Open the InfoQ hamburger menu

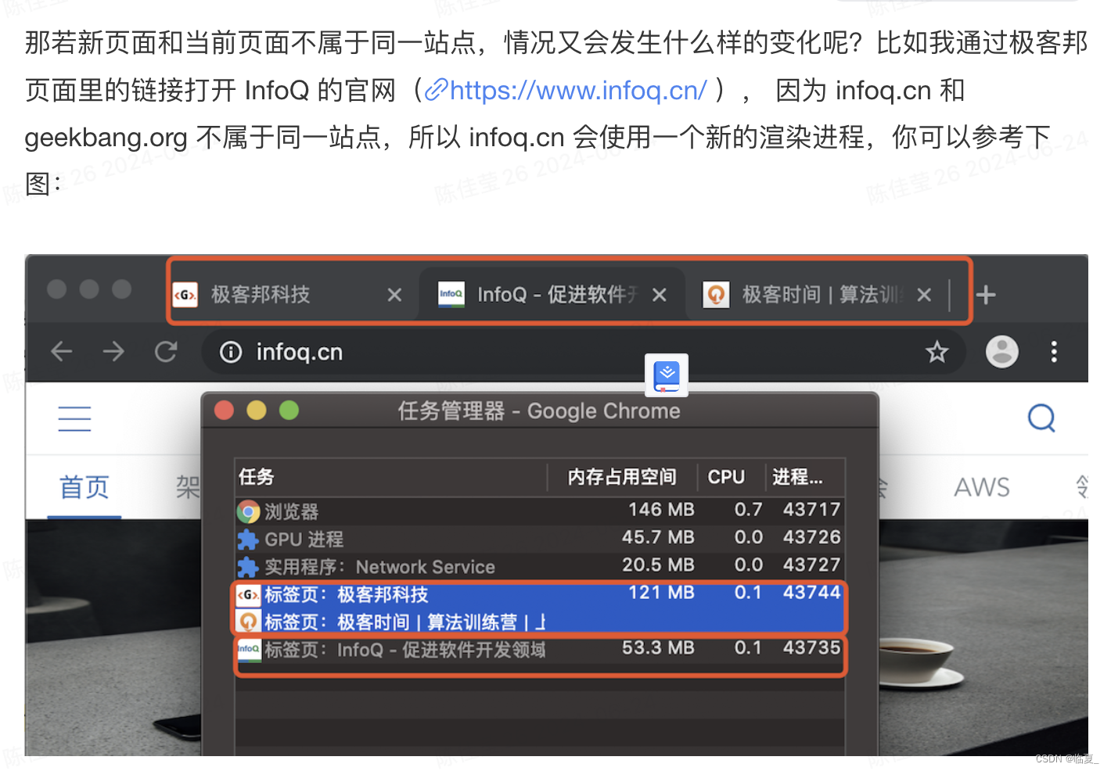(75, 419)
